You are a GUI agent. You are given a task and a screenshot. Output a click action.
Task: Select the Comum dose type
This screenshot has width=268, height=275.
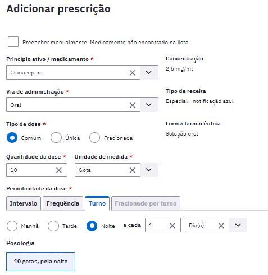12,138
